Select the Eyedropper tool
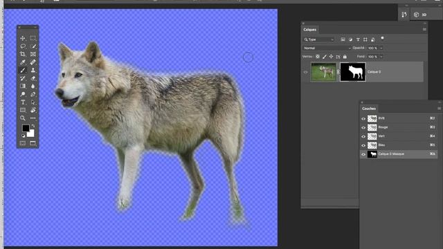443x249 pixels. click(x=23, y=62)
